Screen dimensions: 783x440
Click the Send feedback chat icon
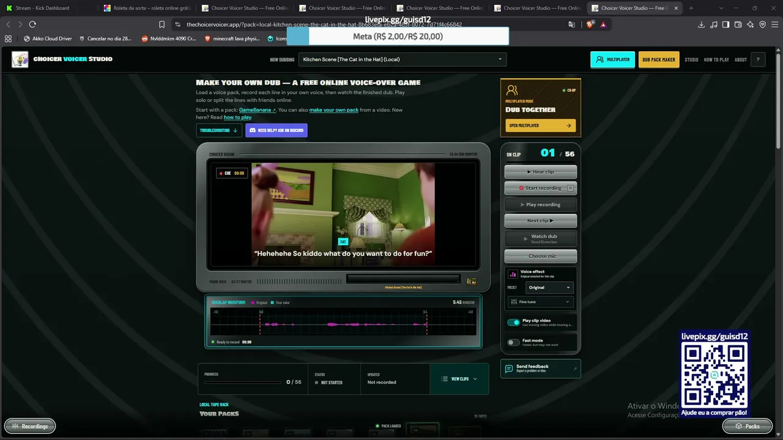coord(509,369)
